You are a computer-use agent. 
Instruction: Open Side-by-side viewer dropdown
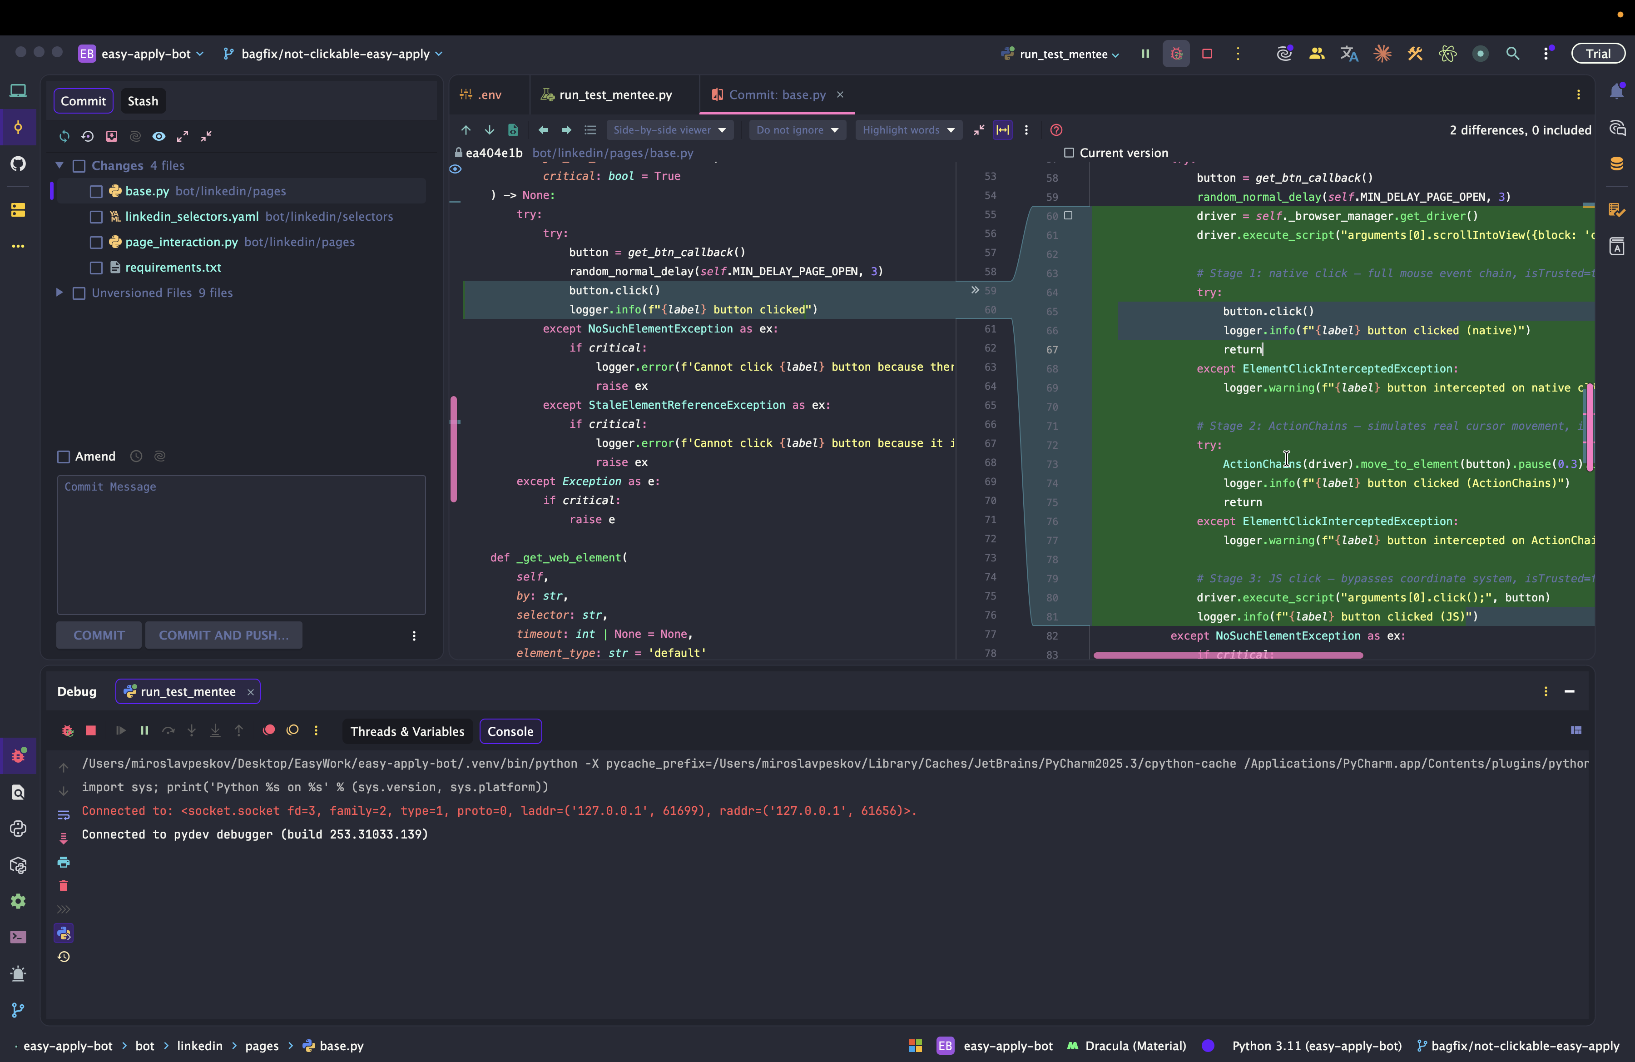tap(669, 130)
